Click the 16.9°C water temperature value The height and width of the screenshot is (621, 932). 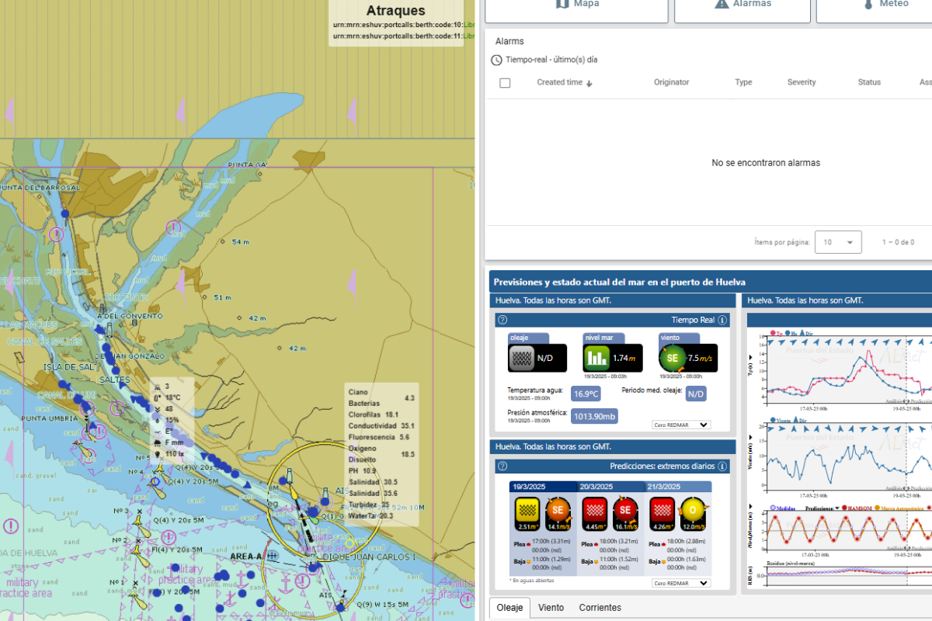tap(586, 394)
